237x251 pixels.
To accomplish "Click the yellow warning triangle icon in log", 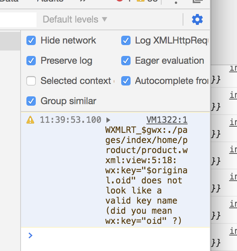I will pyautogui.click(x=30, y=120).
